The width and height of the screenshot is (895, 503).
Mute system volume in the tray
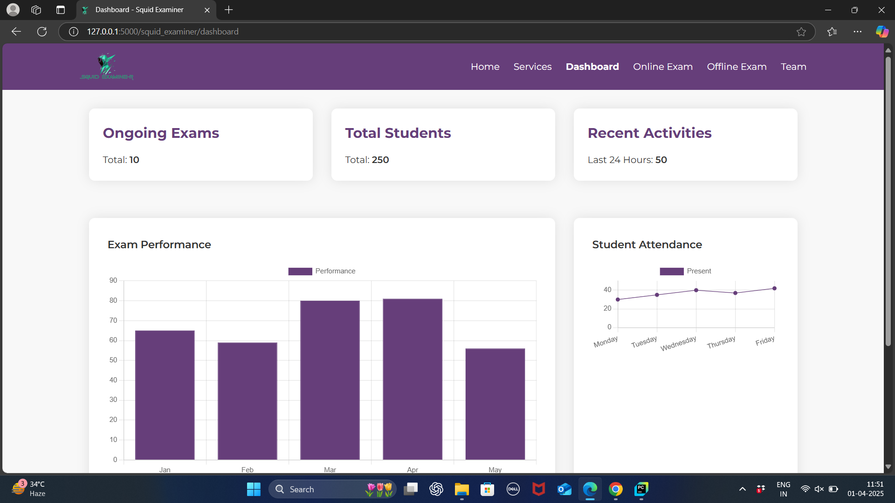[819, 489]
